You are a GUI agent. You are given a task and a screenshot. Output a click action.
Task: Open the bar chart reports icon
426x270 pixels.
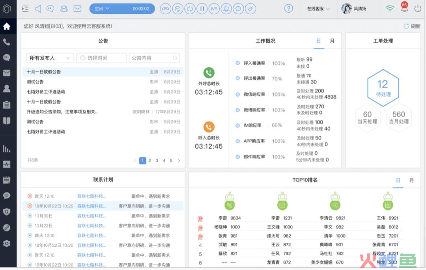coord(7,149)
